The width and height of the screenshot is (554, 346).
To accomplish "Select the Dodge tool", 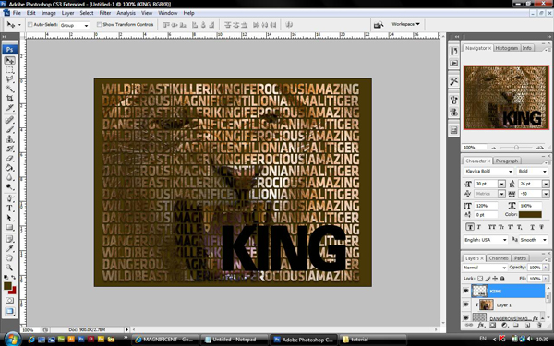I will [x=9, y=186].
